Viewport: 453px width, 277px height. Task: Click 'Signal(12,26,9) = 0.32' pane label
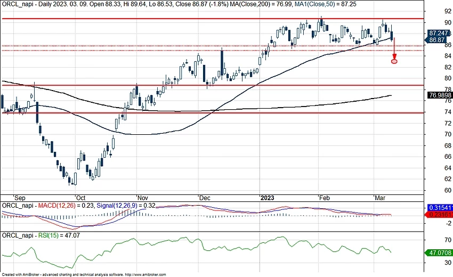[126, 206]
